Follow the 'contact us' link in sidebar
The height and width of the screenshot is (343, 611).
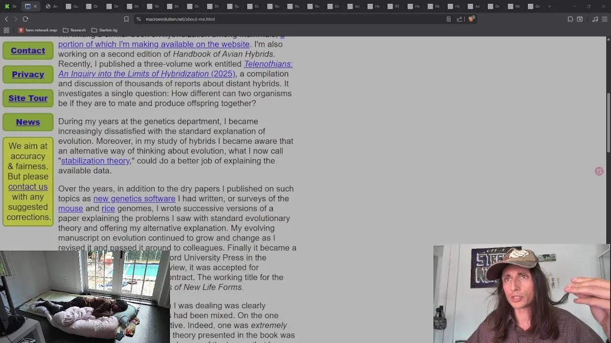[28, 187]
